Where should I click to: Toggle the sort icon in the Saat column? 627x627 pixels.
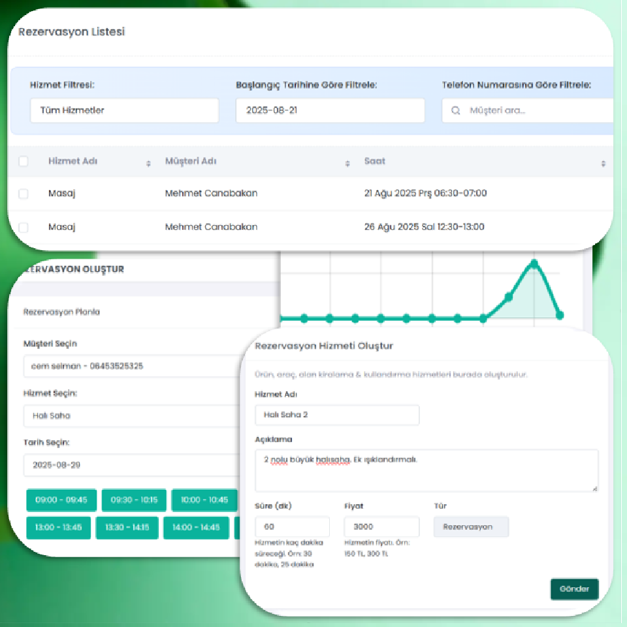[603, 163]
